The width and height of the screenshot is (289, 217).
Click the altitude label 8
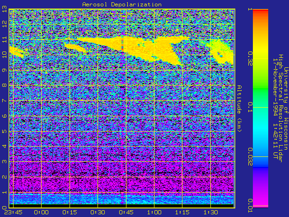tap(5, 85)
